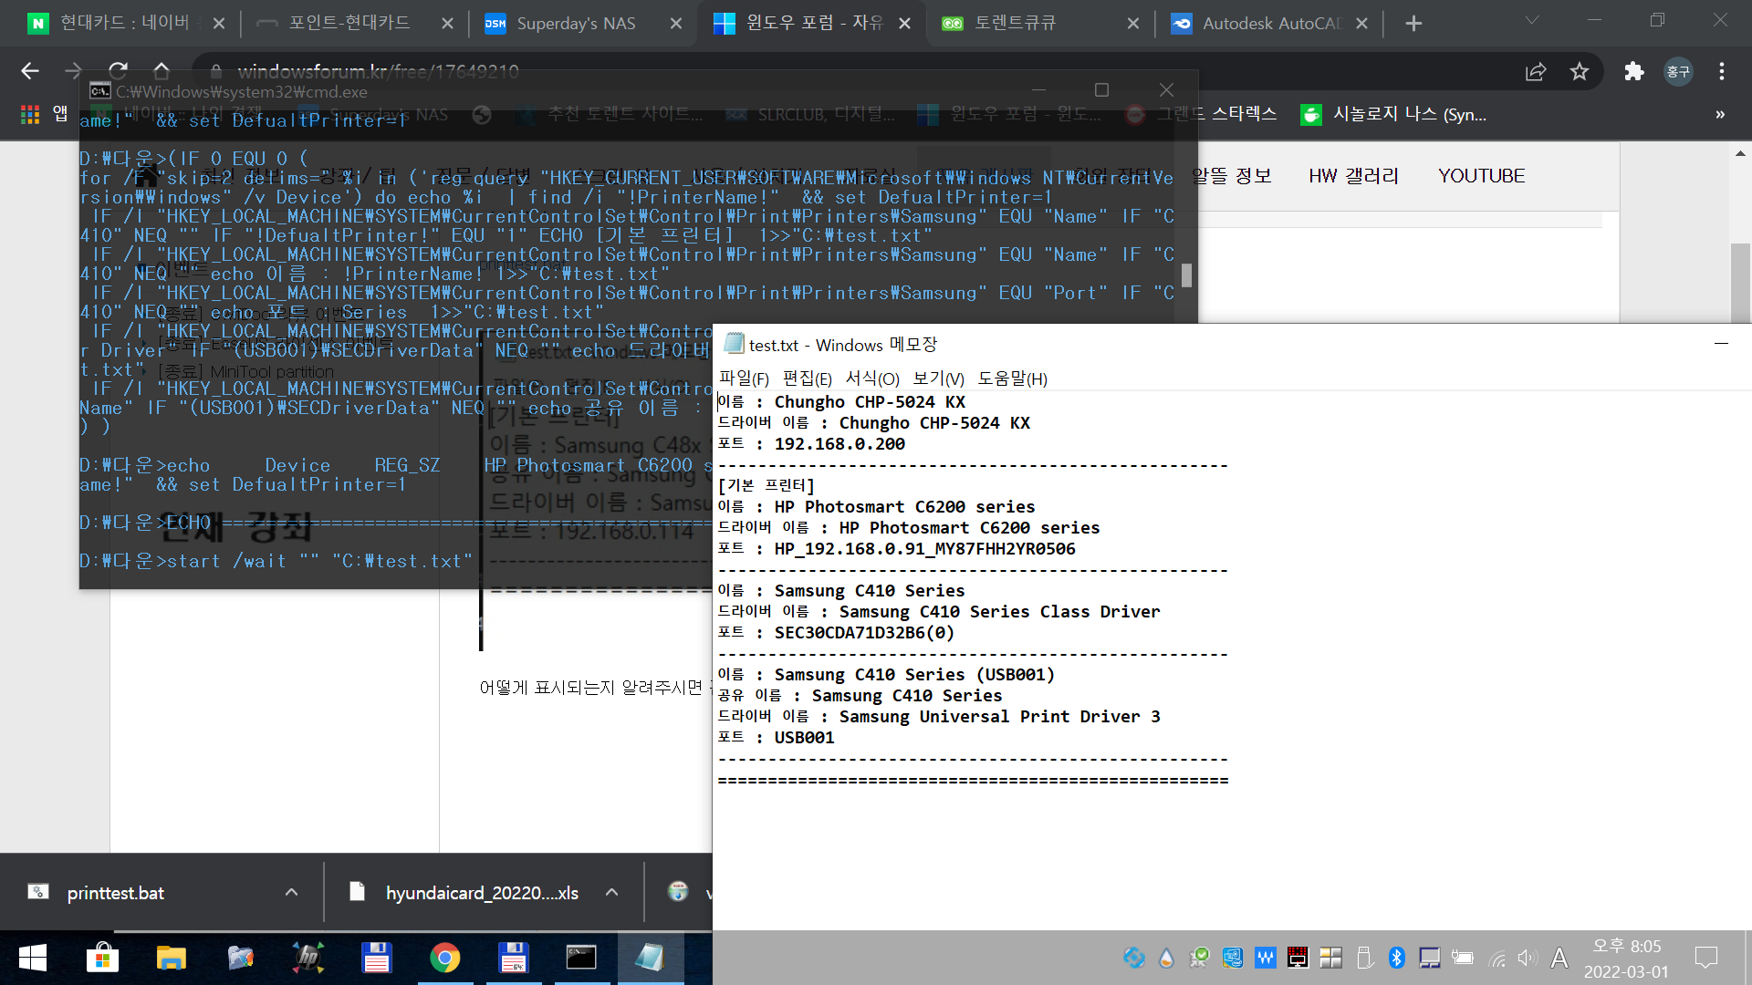Open the Chrome tab search dropdown
Screen dimensions: 1752x985
point(1532,20)
